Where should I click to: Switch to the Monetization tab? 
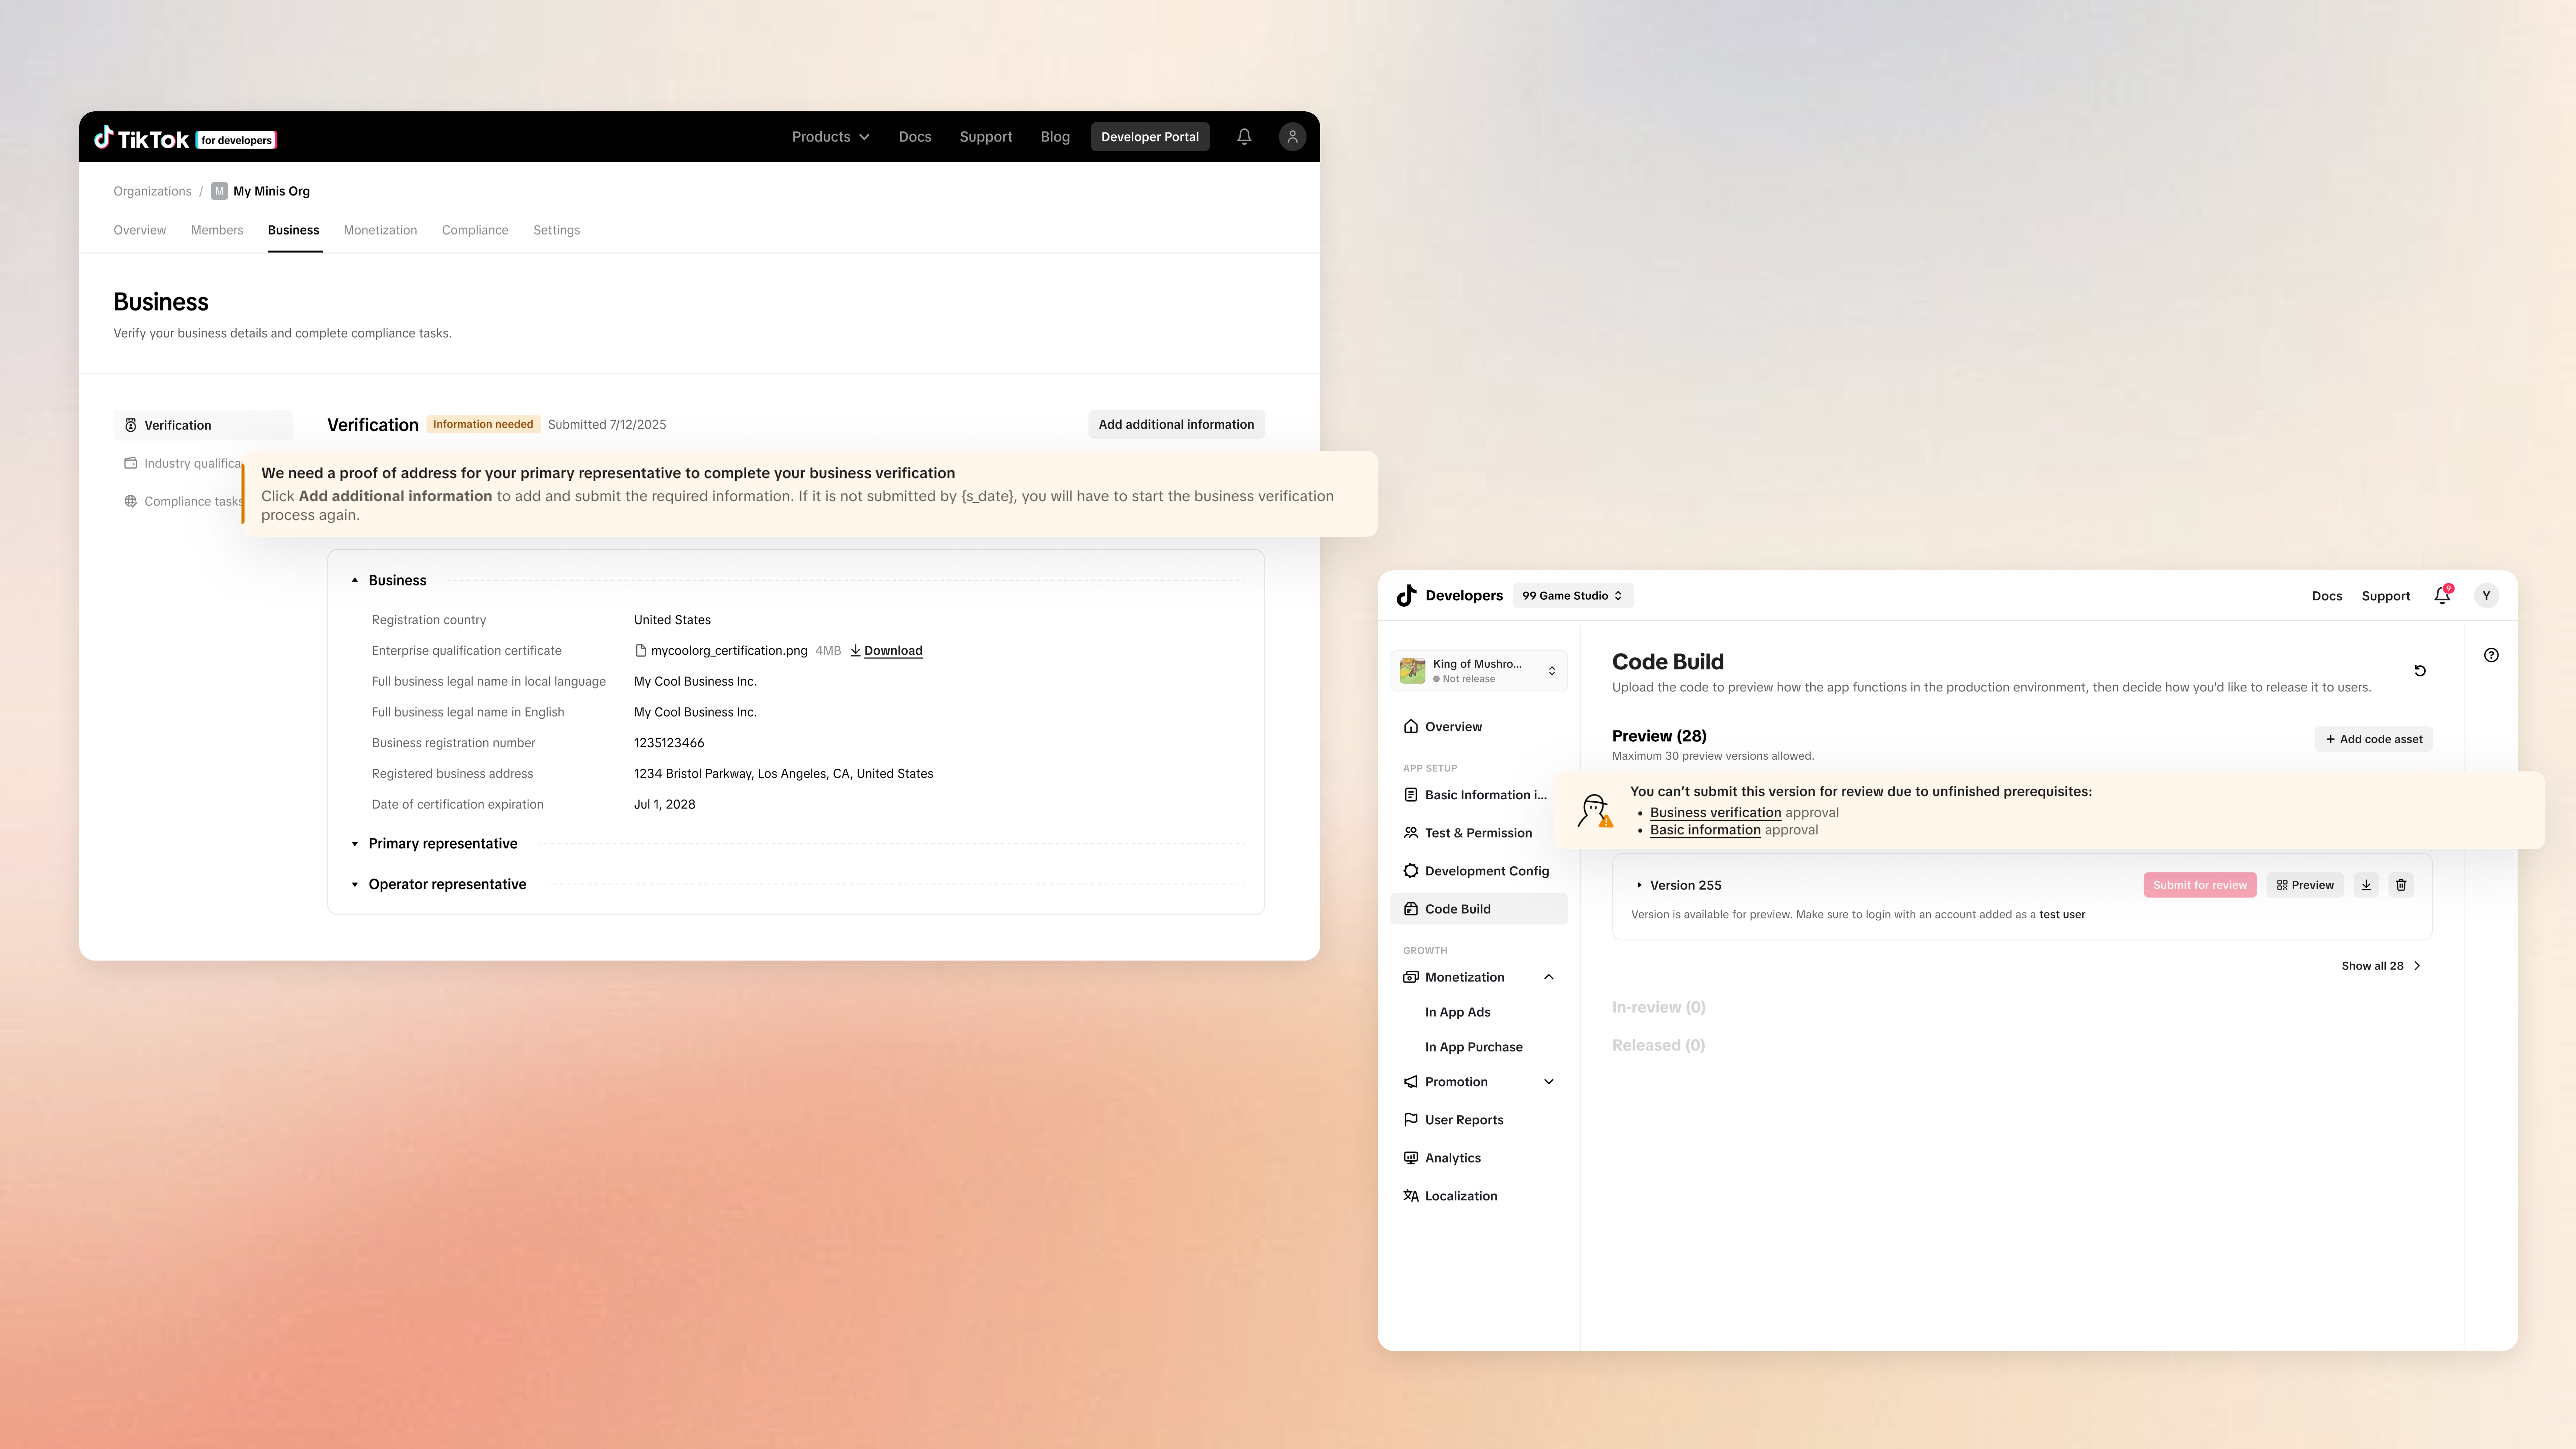pos(380,230)
